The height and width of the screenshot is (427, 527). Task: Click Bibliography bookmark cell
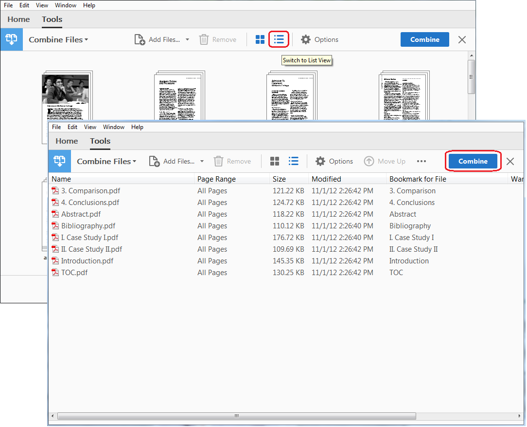coord(410,226)
